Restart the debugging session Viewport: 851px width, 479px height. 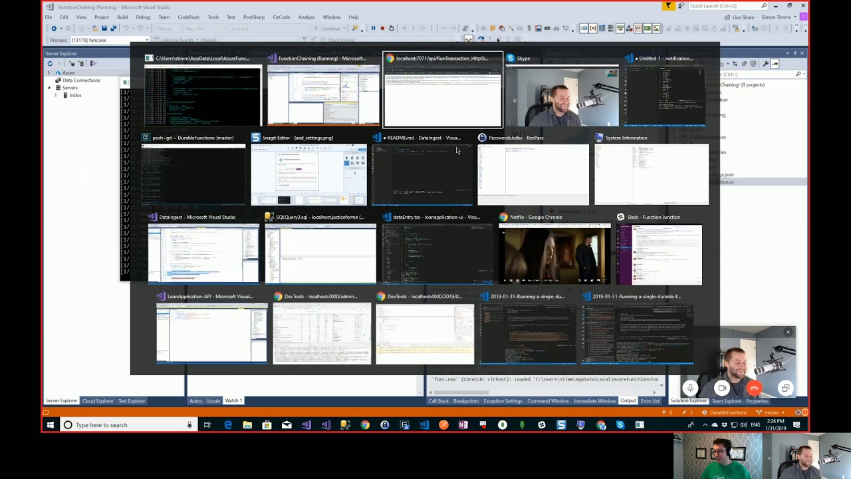392,28
